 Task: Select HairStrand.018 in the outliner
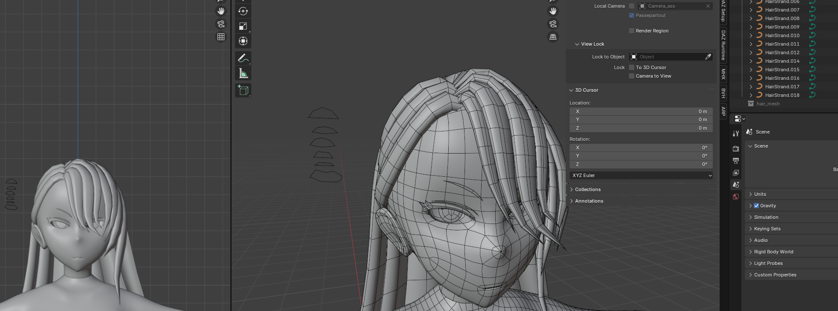(782, 95)
